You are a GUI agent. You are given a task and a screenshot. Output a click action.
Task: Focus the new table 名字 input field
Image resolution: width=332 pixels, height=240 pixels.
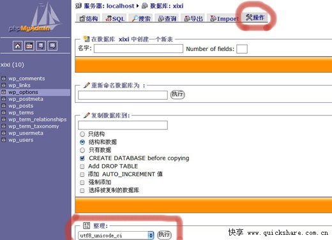tap(139, 49)
